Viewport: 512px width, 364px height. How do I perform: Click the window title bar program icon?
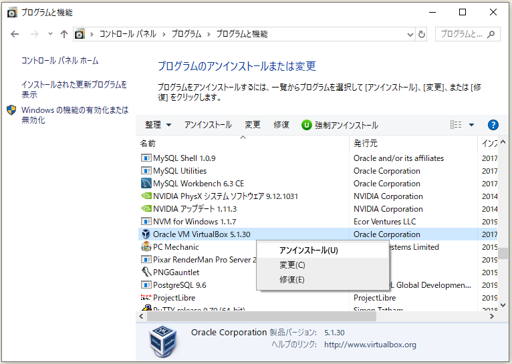[12, 13]
